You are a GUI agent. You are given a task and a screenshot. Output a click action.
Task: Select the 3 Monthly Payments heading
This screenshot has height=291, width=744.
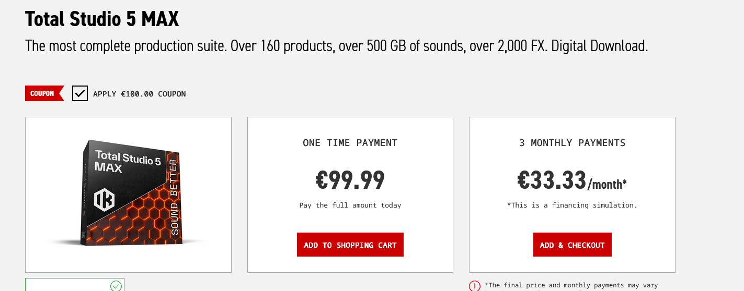click(x=572, y=143)
